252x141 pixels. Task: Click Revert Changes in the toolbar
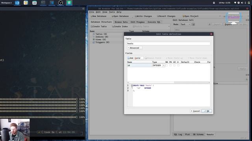pos(166,16)
